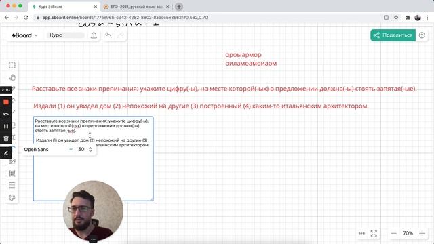434x244 pixels.
Task: Open the recorder drawing pen tool
Action: tap(6, 152)
